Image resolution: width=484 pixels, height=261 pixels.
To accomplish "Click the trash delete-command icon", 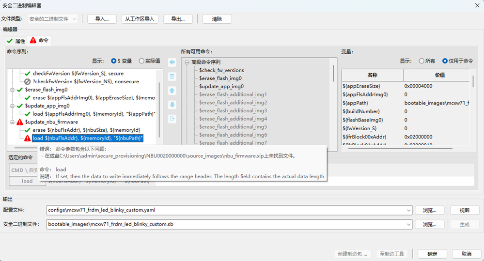I will 172,76.
